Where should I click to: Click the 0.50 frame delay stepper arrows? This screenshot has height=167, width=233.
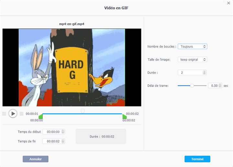point(220,86)
